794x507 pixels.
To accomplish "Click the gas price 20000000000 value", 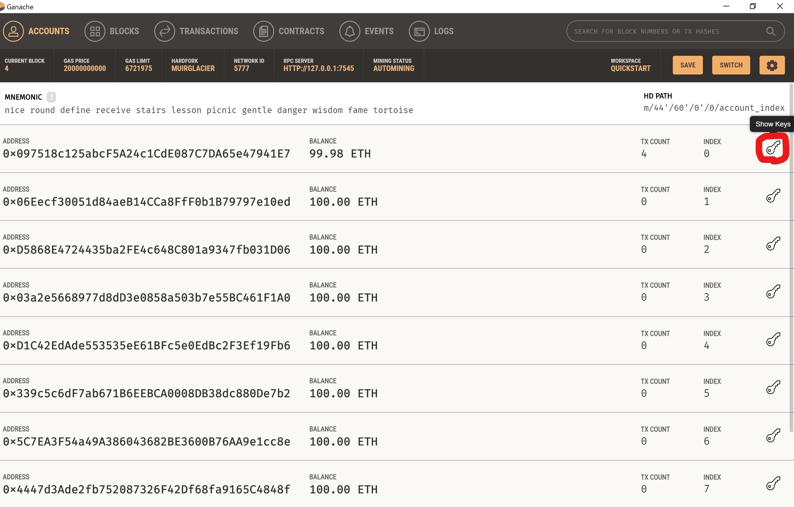I will coord(85,68).
